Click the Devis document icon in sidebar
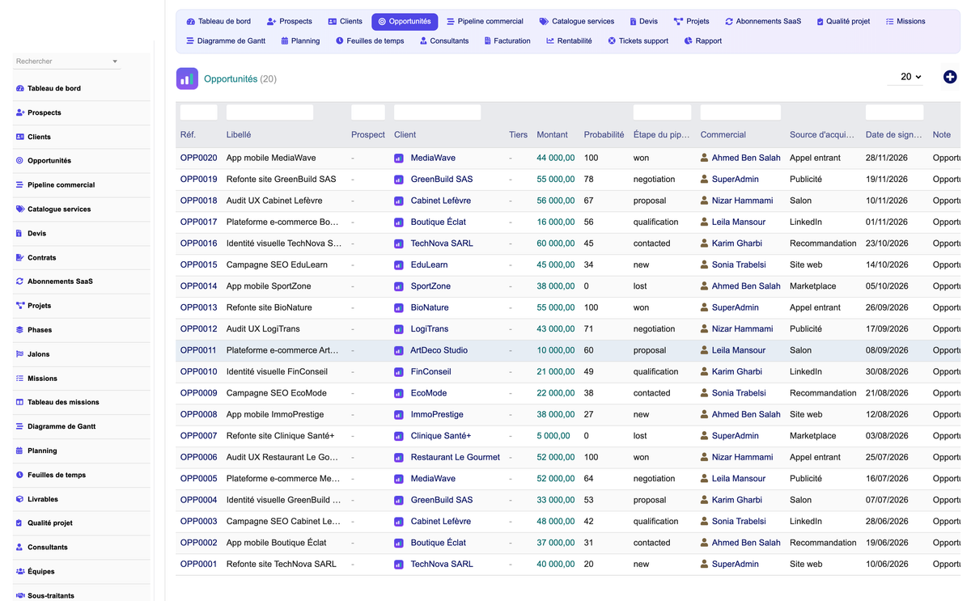This screenshot has height=601, width=971. pos(19,233)
